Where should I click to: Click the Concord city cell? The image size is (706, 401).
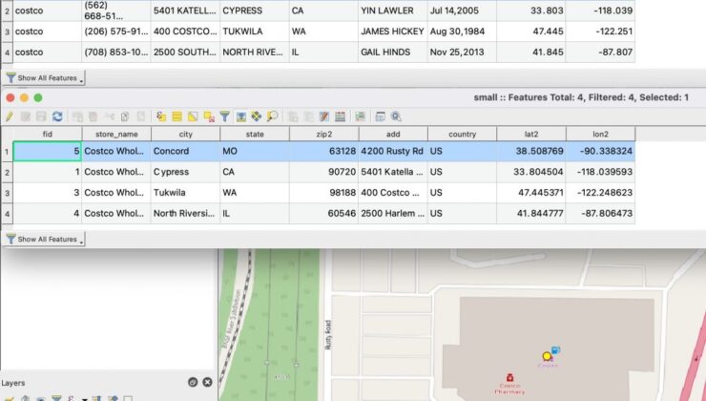pos(185,151)
